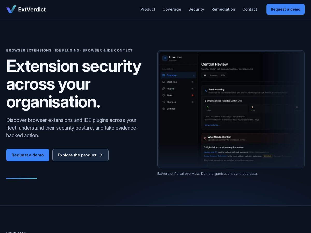Click the hero Request a demo button

click(28, 155)
